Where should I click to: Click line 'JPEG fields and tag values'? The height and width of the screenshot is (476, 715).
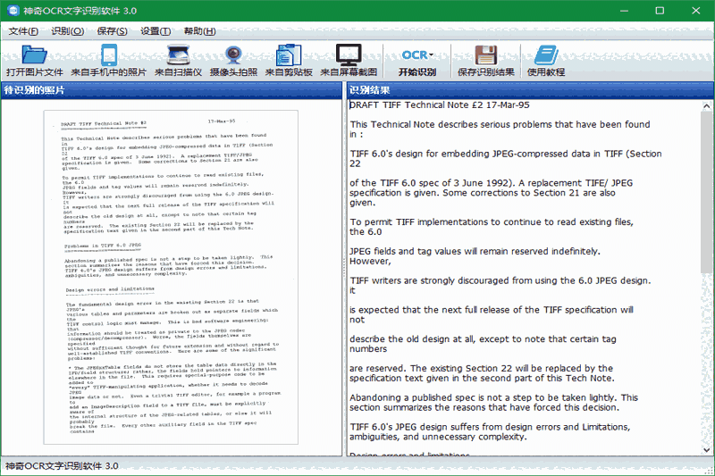point(475,251)
